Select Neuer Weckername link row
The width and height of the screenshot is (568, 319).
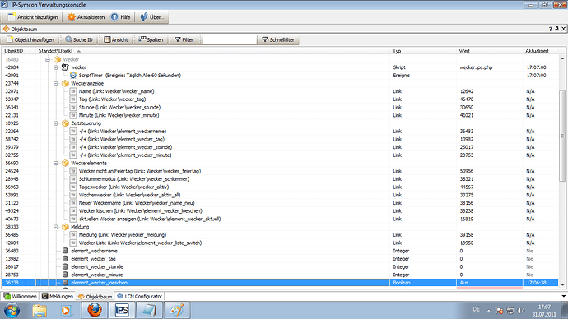(280, 203)
